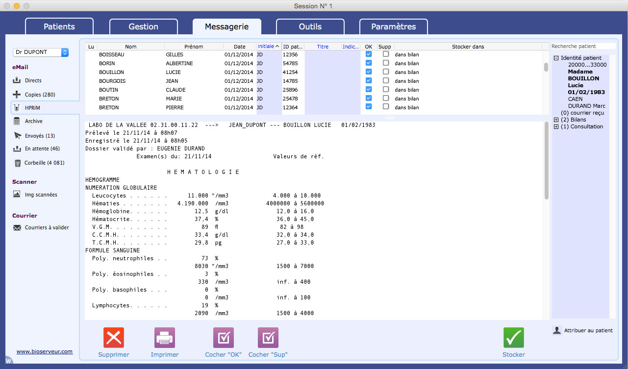Open Copies (280) mailbox

click(34, 95)
